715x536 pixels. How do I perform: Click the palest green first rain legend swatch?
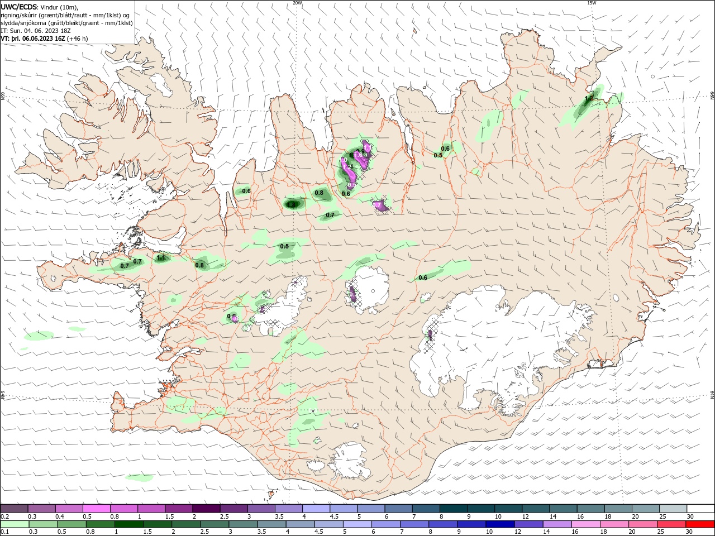[15, 524]
